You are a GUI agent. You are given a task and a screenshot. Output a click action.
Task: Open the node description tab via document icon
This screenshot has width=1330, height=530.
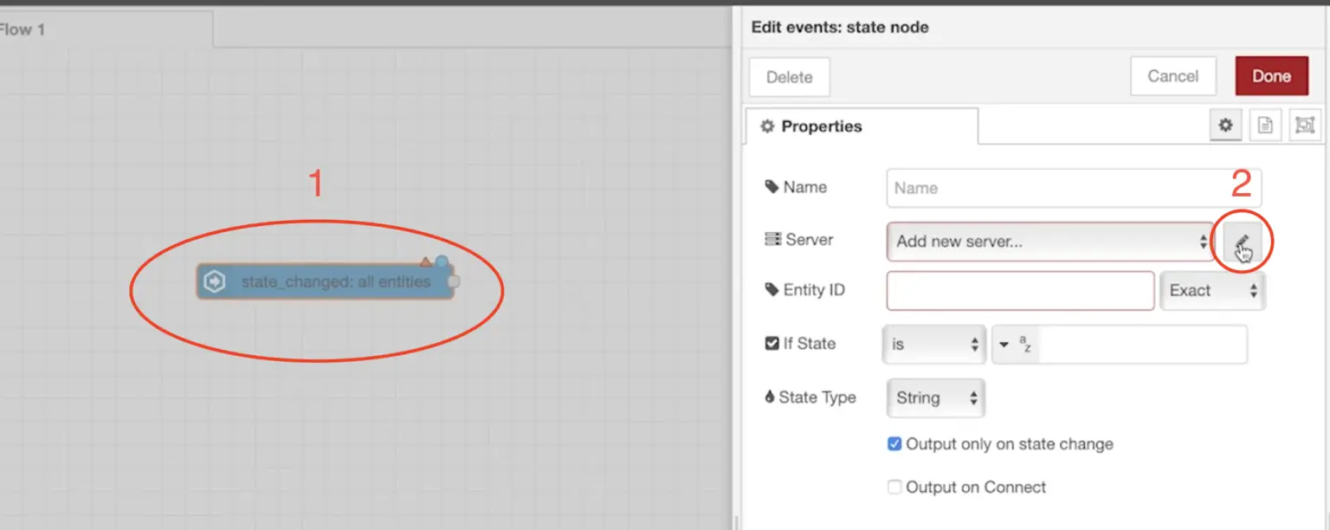(1264, 125)
